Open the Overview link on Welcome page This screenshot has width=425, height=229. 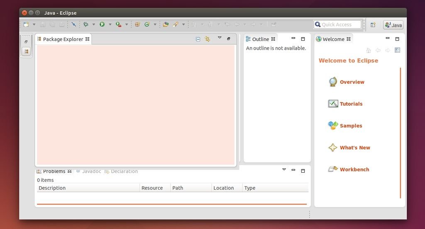click(352, 82)
